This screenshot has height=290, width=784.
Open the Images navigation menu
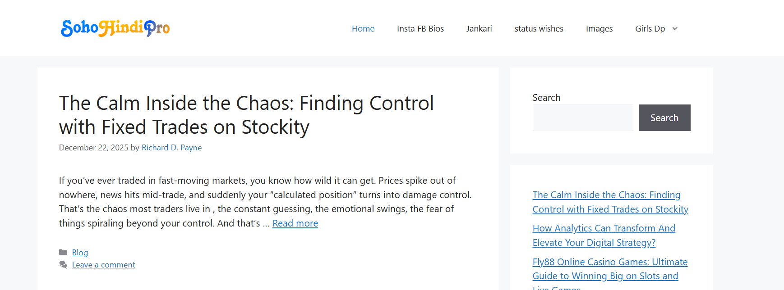[x=599, y=28]
